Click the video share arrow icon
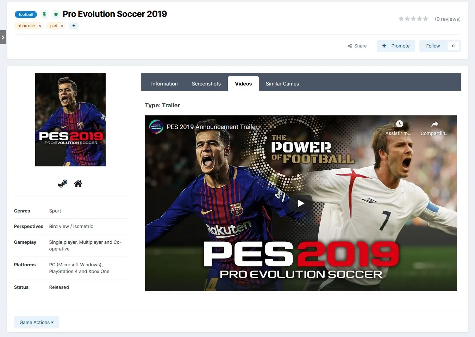The height and width of the screenshot is (337, 475). pos(435,124)
